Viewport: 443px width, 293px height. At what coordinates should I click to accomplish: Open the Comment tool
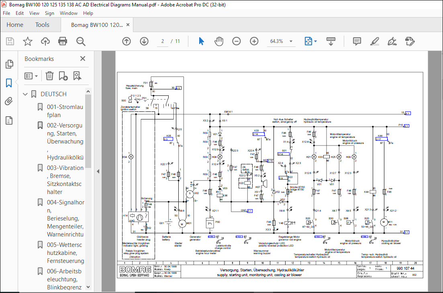[x=357, y=41]
